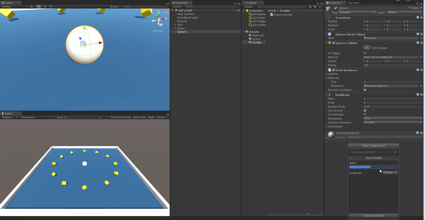Enable the Is Trigger checkbox
This screenshot has height=220, width=425.
365,53
